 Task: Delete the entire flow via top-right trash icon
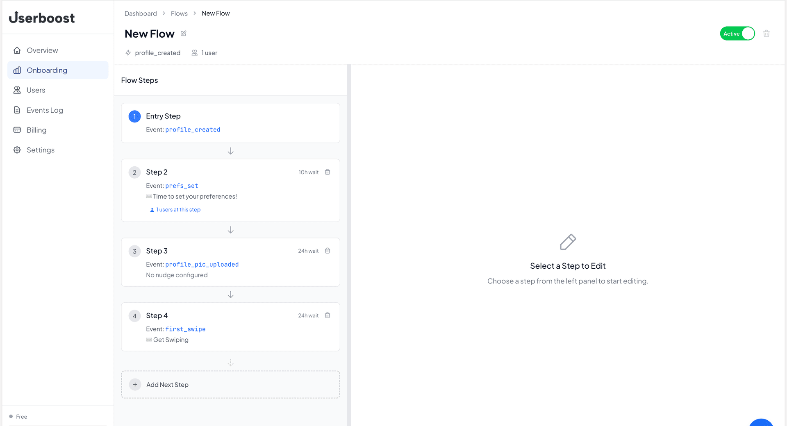coord(766,33)
